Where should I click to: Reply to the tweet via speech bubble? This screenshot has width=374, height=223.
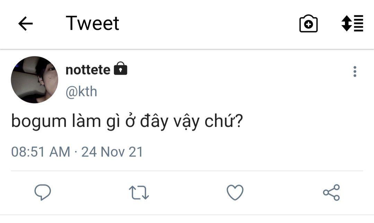tap(43, 192)
